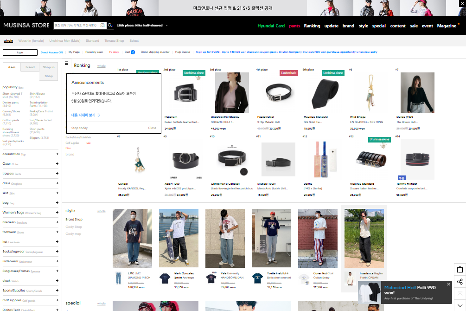
Task: Close the Mutandad Half promo popup
Action: [448, 284]
